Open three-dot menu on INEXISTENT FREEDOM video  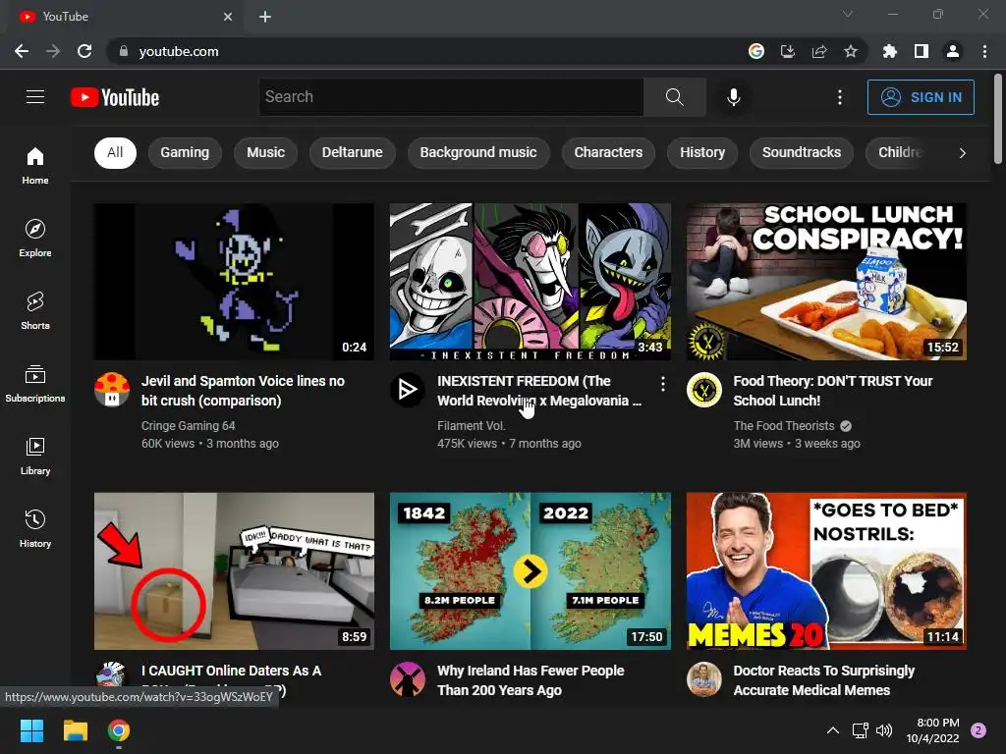(x=663, y=384)
